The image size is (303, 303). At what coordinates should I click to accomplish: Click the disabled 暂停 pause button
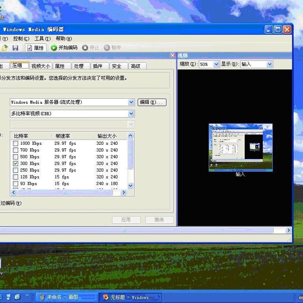[x=112, y=48]
